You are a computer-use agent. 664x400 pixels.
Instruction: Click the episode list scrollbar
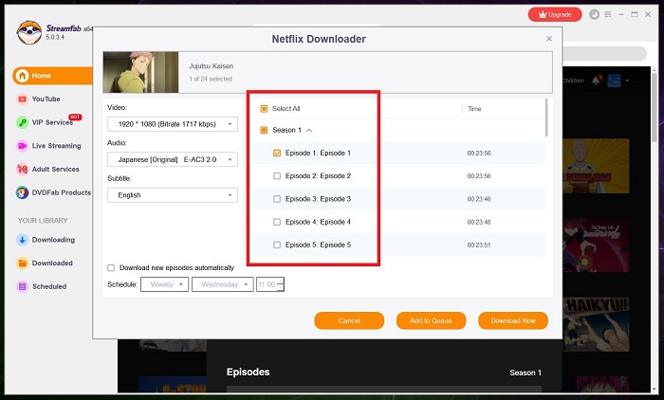(x=546, y=118)
